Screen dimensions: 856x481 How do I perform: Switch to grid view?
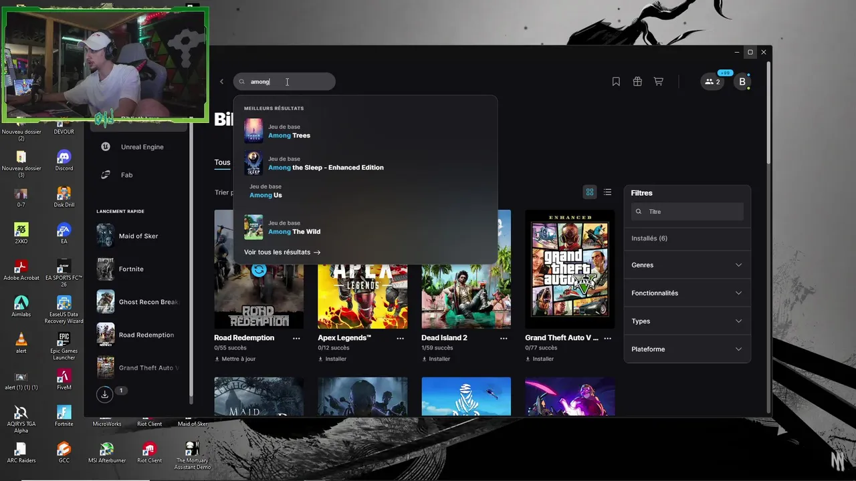(x=590, y=192)
